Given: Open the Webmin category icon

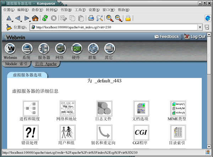Looking at the screenshot, I should [10, 49].
